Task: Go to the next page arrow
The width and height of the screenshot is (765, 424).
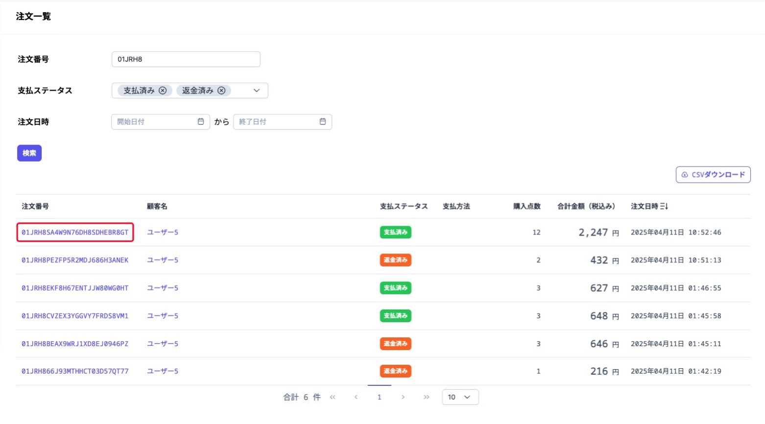Action: coord(403,397)
